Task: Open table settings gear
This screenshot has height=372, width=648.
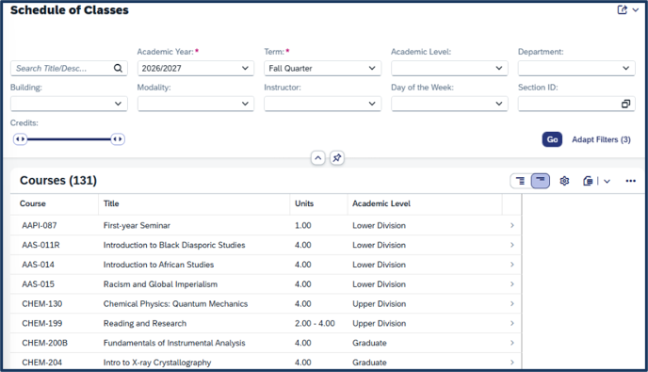Action: pos(564,181)
